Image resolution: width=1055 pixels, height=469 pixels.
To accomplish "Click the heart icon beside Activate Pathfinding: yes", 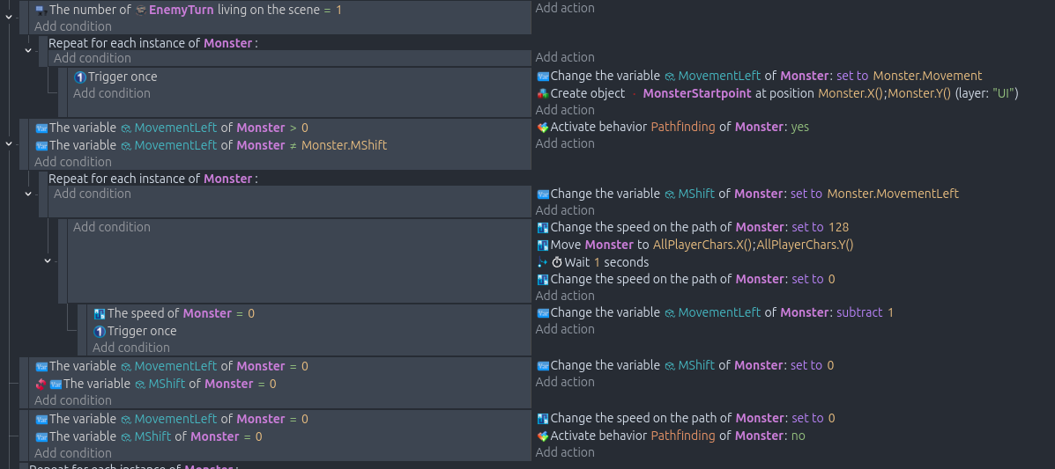I will (x=543, y=128).
